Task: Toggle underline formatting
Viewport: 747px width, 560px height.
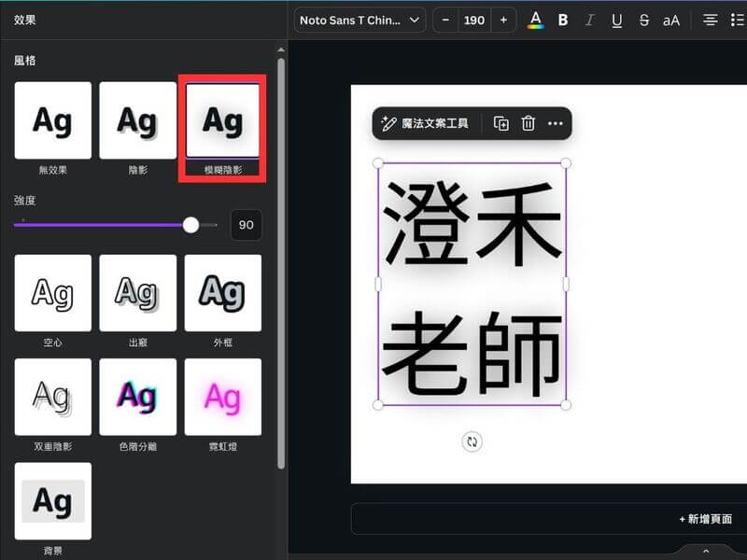Action: 616,20
